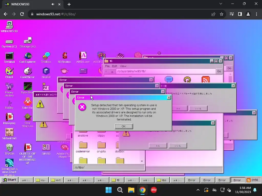Screen dimensions: 262x196
Task: Open View menu in 16 window
Action: (x=123, y=66)
